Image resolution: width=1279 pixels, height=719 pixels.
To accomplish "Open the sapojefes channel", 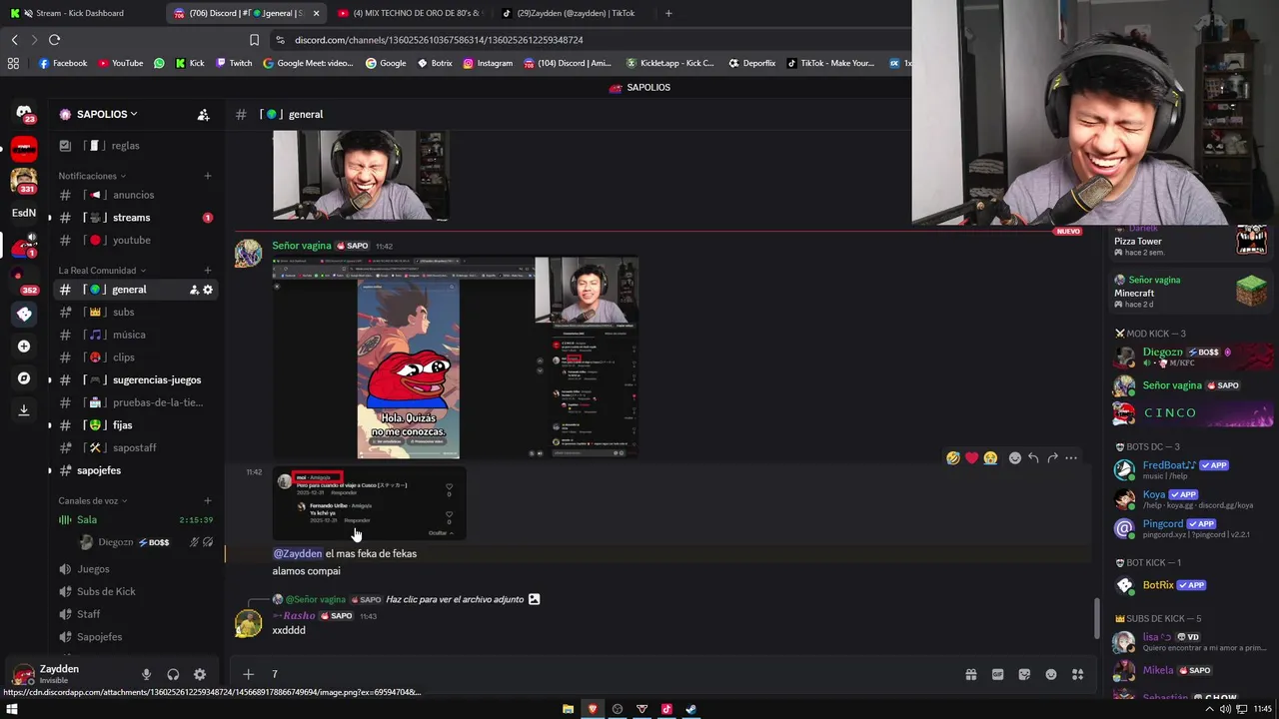I will click(x=132, y=470).
